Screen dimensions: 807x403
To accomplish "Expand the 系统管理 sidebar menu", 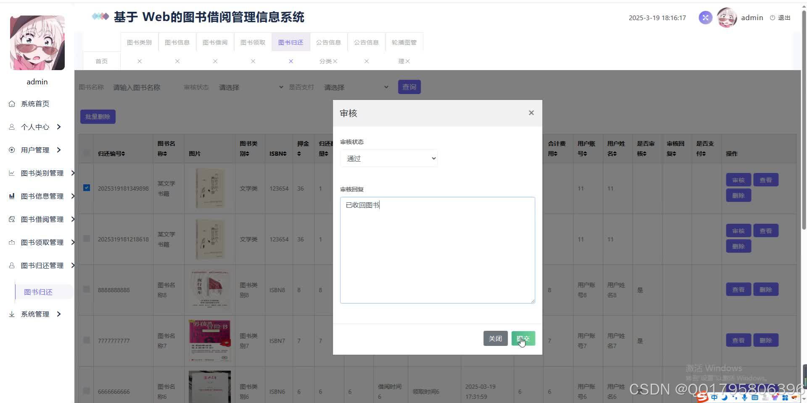I will 35,314.
